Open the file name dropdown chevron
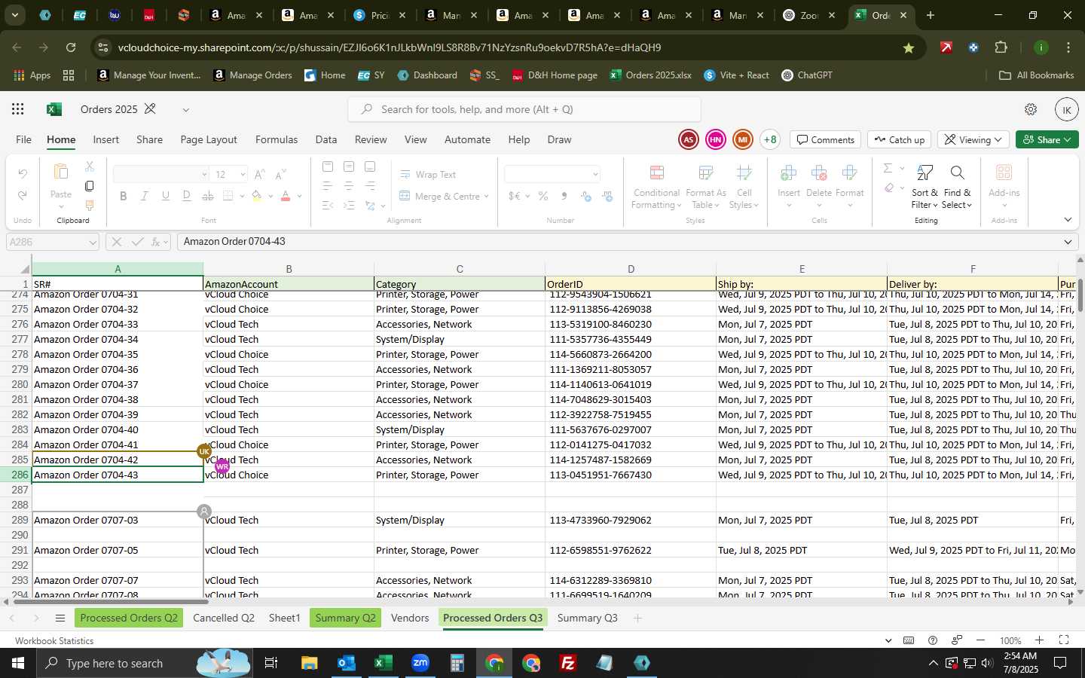 [185, 109]
